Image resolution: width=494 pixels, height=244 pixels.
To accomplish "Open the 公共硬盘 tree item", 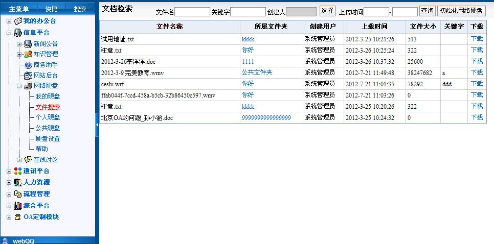I will click(48, 128).
